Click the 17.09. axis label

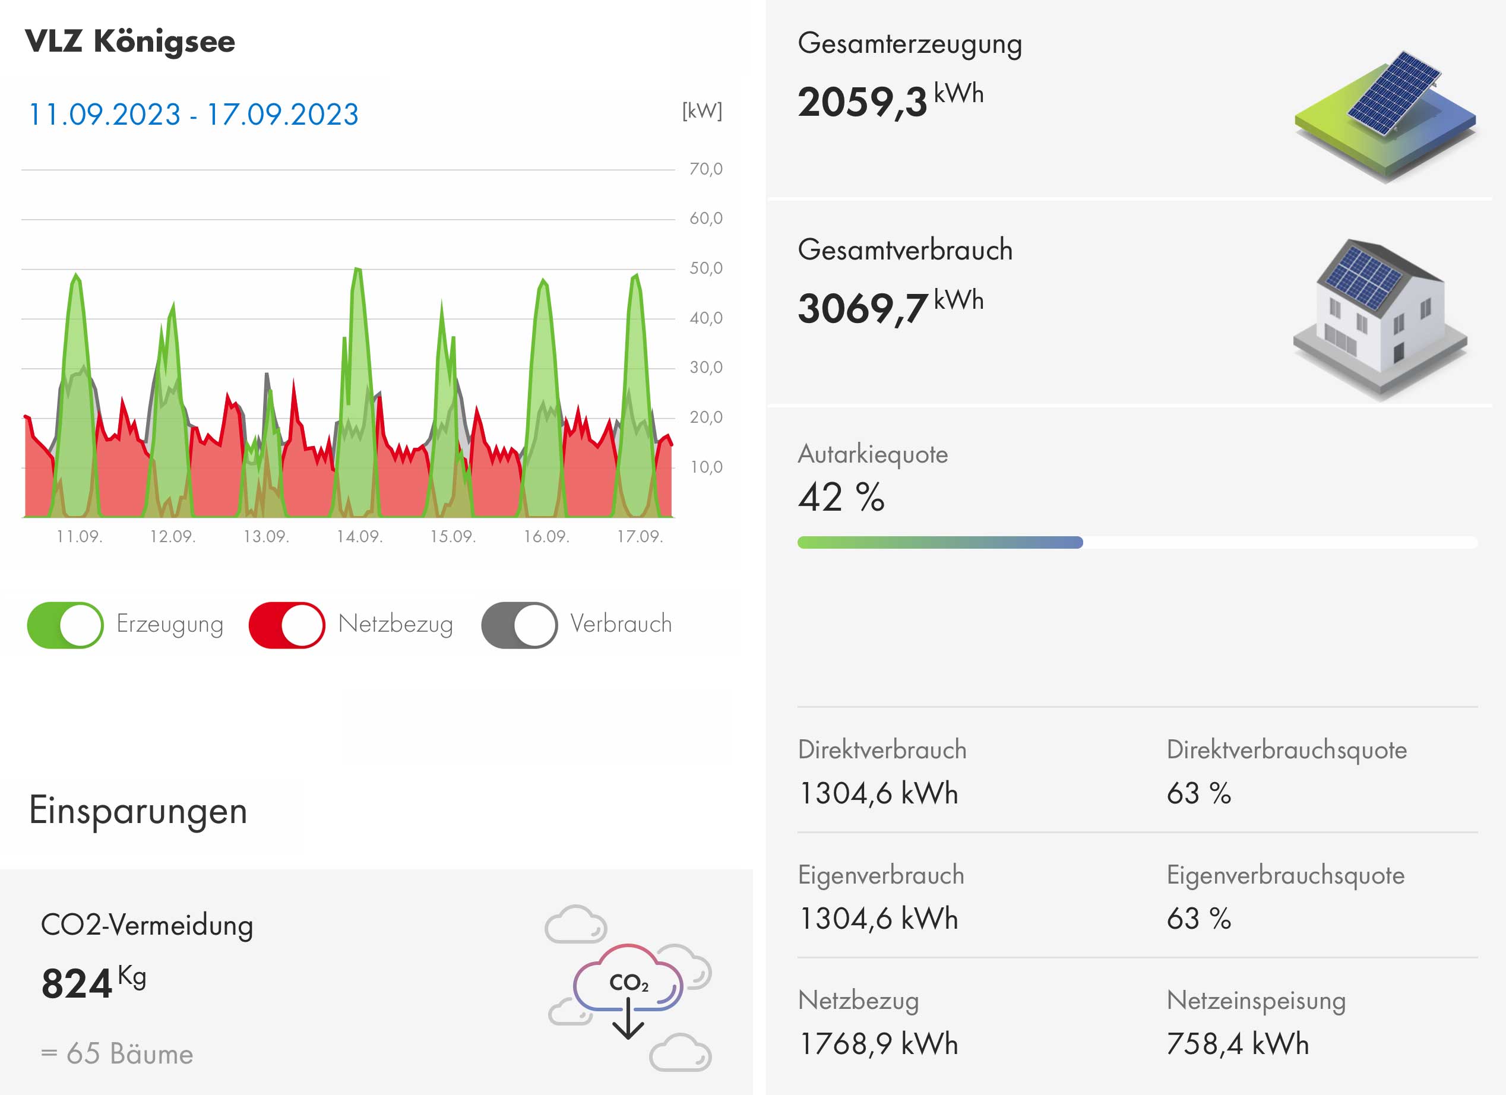[640, 537]
